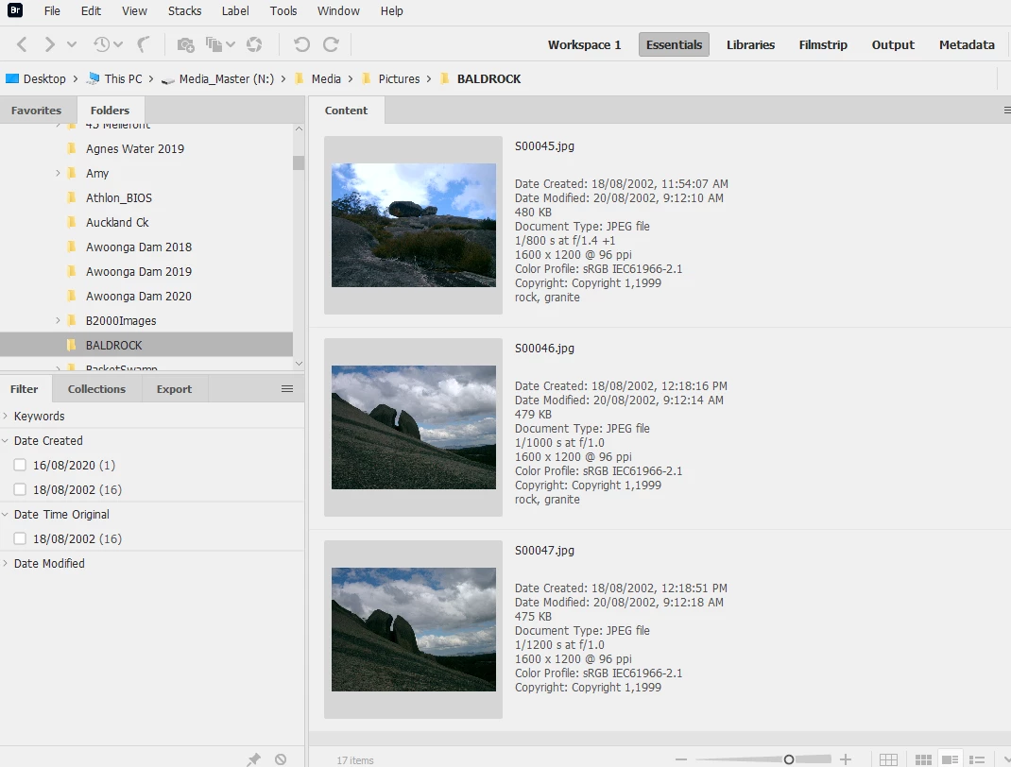Click the Clear Filter icon
The width and height of the screenshot is (1011, 767).
click(x=281, y=759)
